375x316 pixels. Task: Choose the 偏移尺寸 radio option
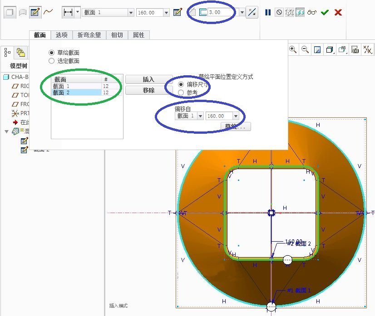pos(181,84)
